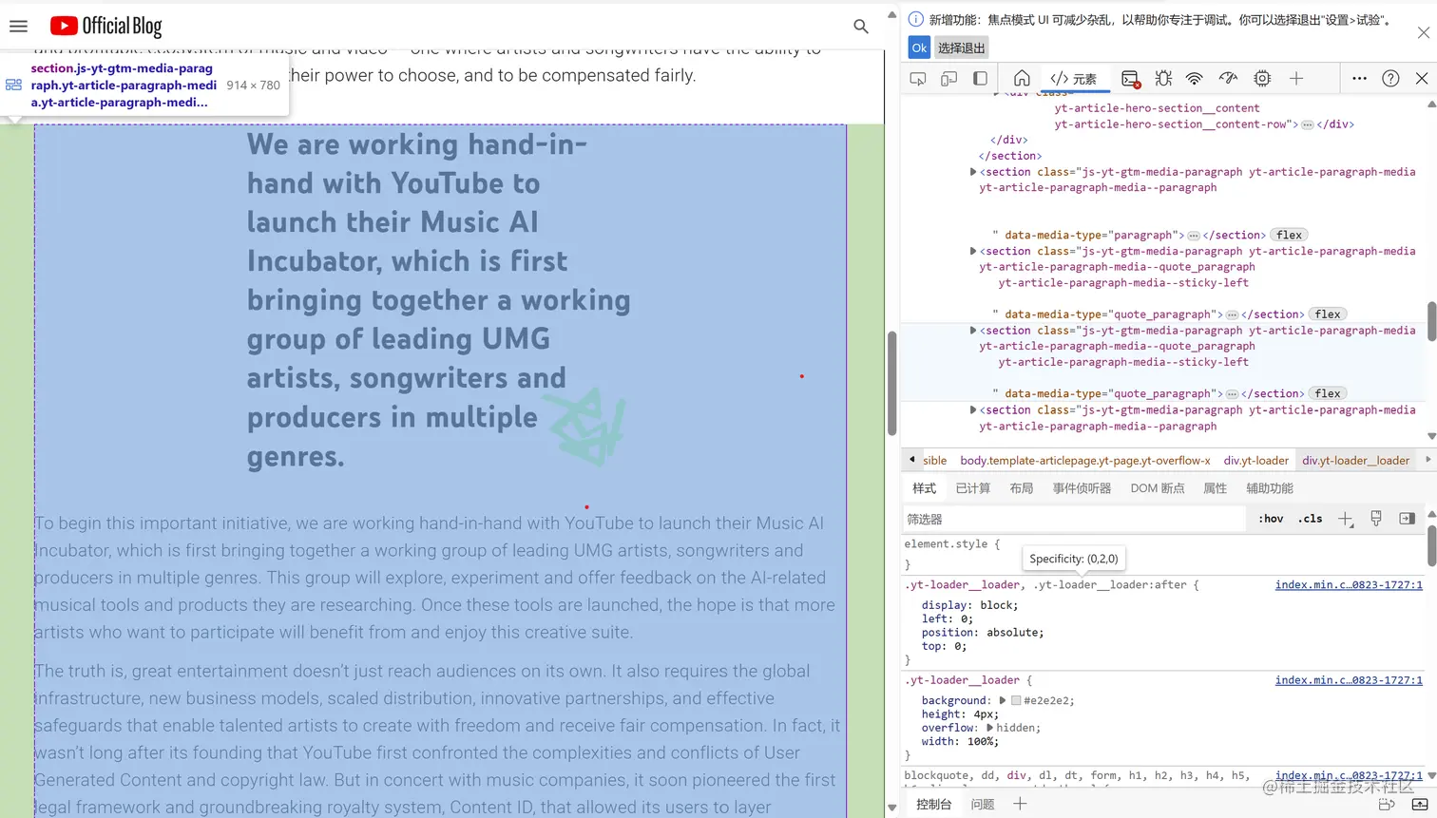Select div.yt-loader breadcrumb
This screenshot has width=1437, height=818.
pos(1256,461)
